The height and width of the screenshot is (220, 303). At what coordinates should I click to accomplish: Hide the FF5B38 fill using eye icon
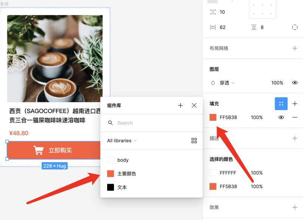point(281,117)
